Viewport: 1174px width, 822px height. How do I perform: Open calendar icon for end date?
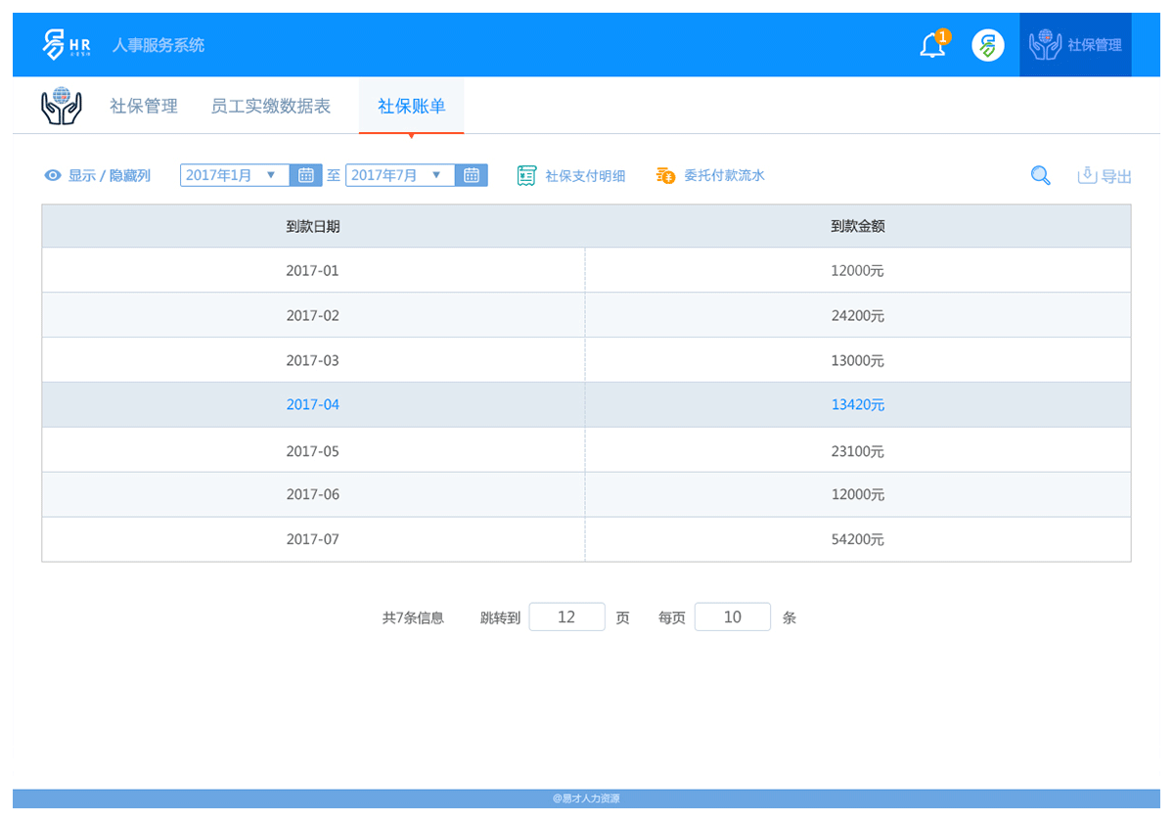(472, 175)
